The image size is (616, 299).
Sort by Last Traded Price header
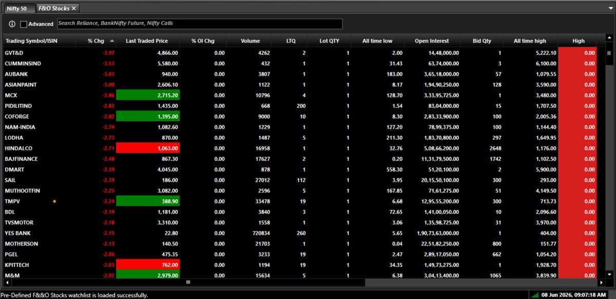[148, 41]
